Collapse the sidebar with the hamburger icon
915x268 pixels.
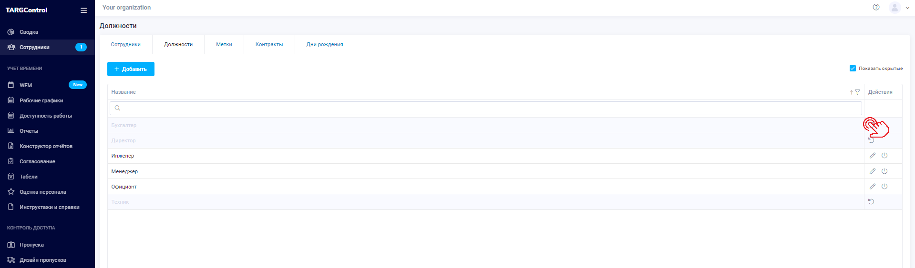pos(83,10)
